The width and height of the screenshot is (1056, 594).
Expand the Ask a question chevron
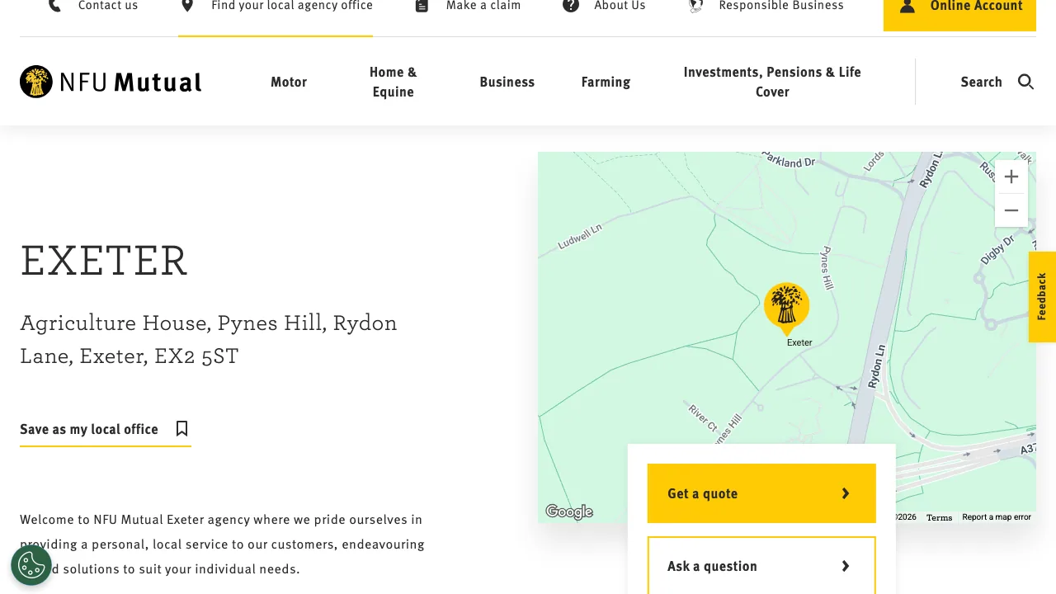click(x=845, y=566)
